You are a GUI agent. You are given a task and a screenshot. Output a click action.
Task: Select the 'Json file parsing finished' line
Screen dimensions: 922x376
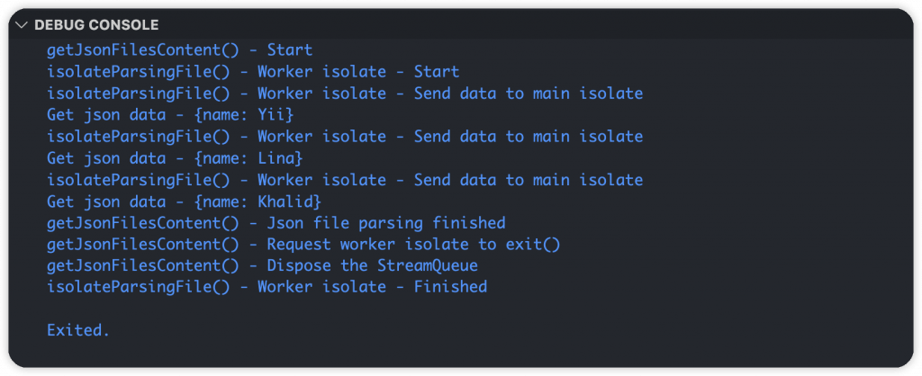pyautogui.click(x=276, y=223)
